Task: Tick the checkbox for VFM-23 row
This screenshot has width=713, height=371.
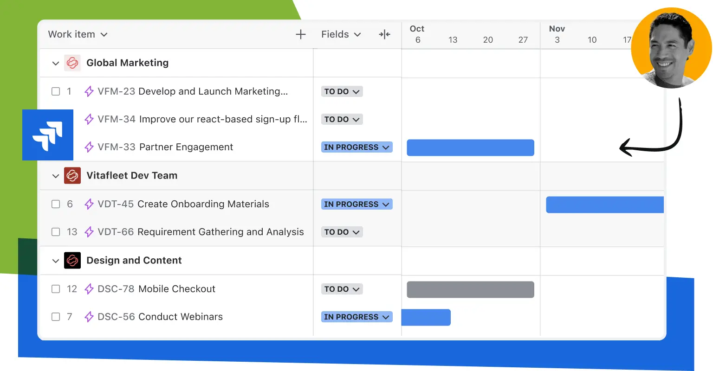Action: tap(56, 91)
